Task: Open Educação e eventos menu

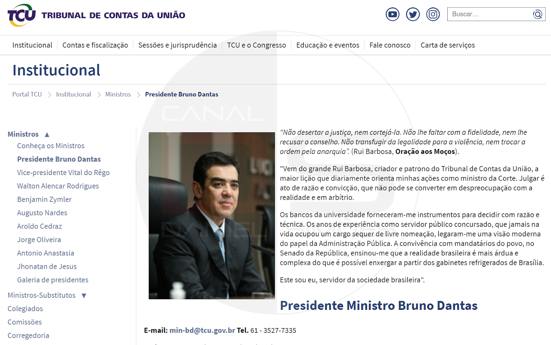Action: (328, 45)
